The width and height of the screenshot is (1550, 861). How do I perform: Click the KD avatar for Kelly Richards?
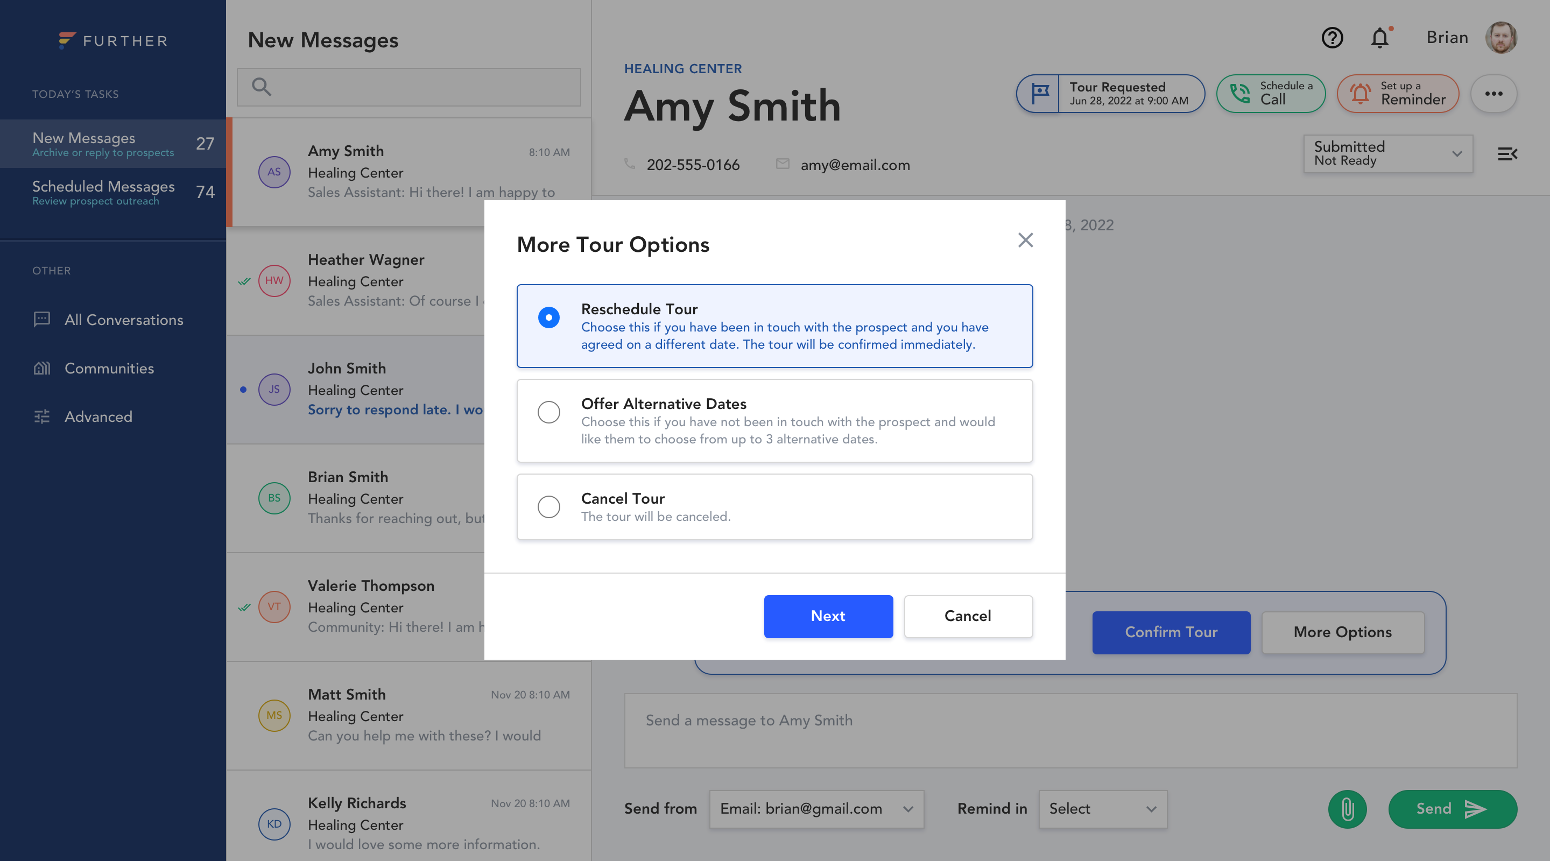274,824
